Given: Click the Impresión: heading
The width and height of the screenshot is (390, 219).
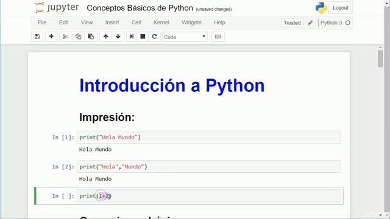Looking at the screenshot, I should tap(107, 117).
